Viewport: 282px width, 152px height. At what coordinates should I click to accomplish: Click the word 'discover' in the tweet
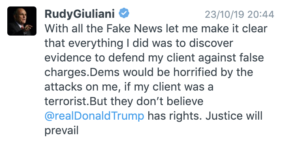pyautogui.click(x=211, y=43)
